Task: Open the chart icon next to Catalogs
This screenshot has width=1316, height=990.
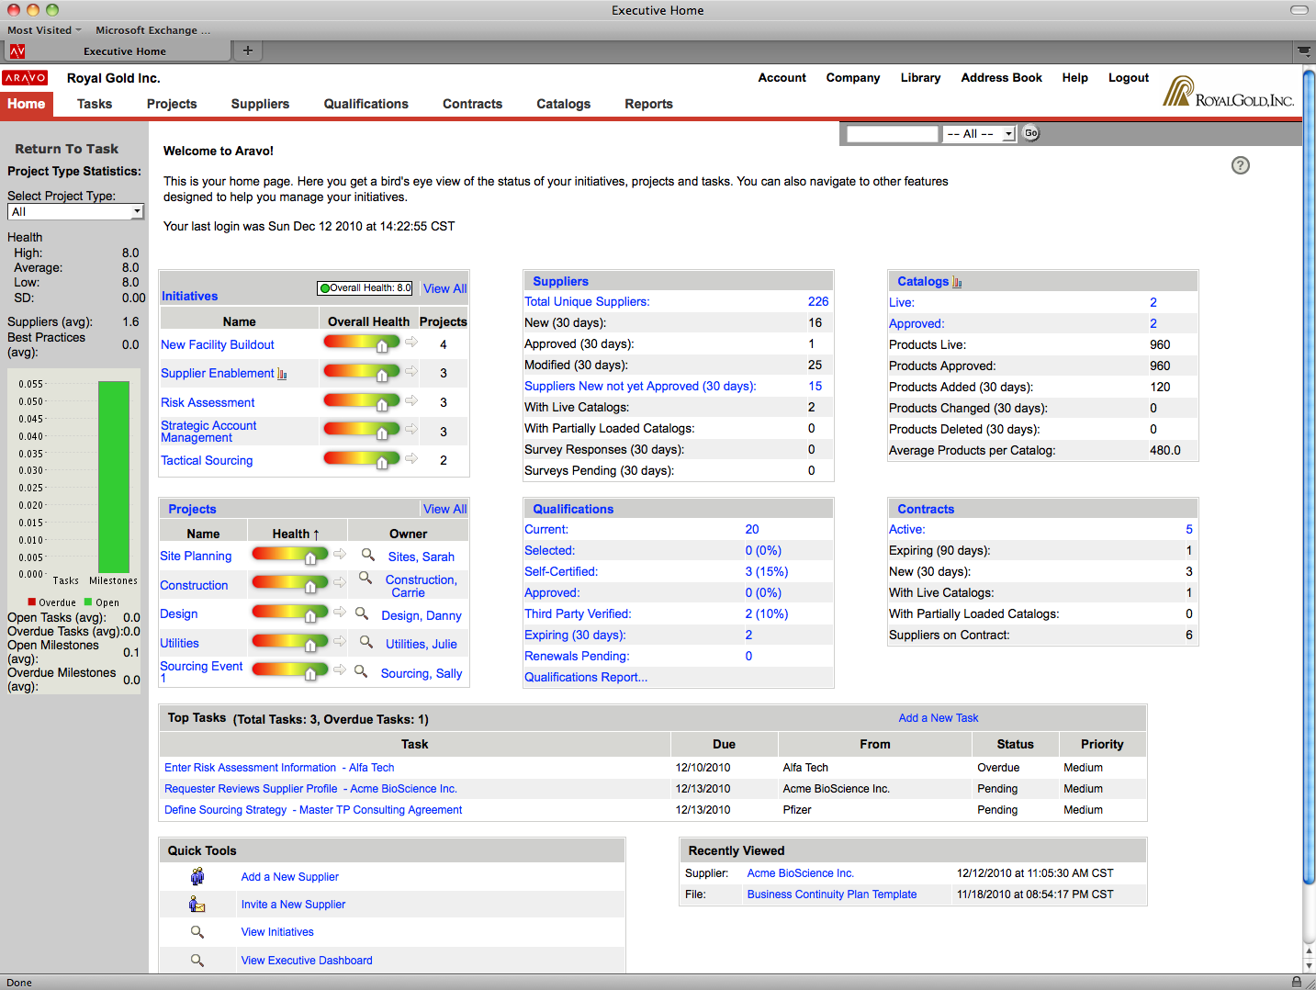Action: coord(957,282)
